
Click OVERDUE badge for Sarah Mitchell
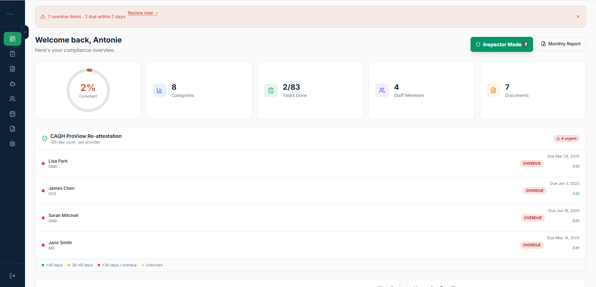[x=533, y=218]
